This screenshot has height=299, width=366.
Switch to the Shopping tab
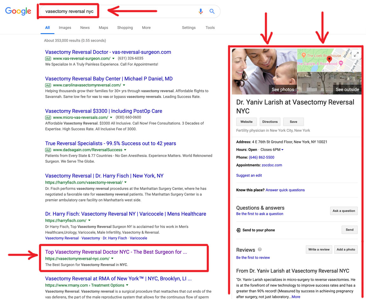click(125, 28)
